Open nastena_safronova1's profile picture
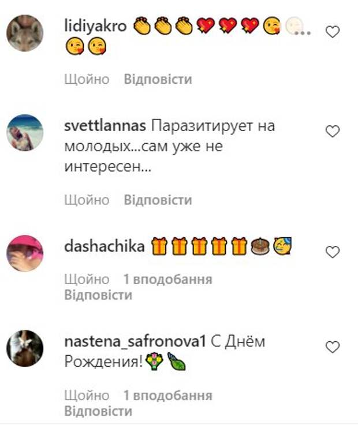This screenshot has width=358, height=425. [x=25, y=348]
